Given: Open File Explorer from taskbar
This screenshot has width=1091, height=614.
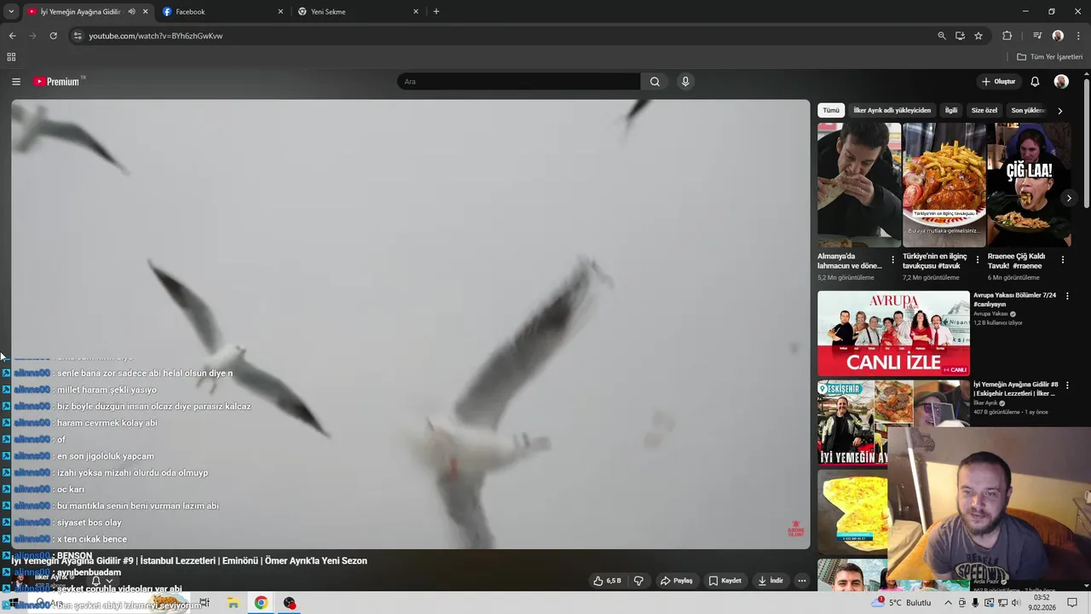Looking at the screenshot, I should pyautogui.click(x=233, y=603).
